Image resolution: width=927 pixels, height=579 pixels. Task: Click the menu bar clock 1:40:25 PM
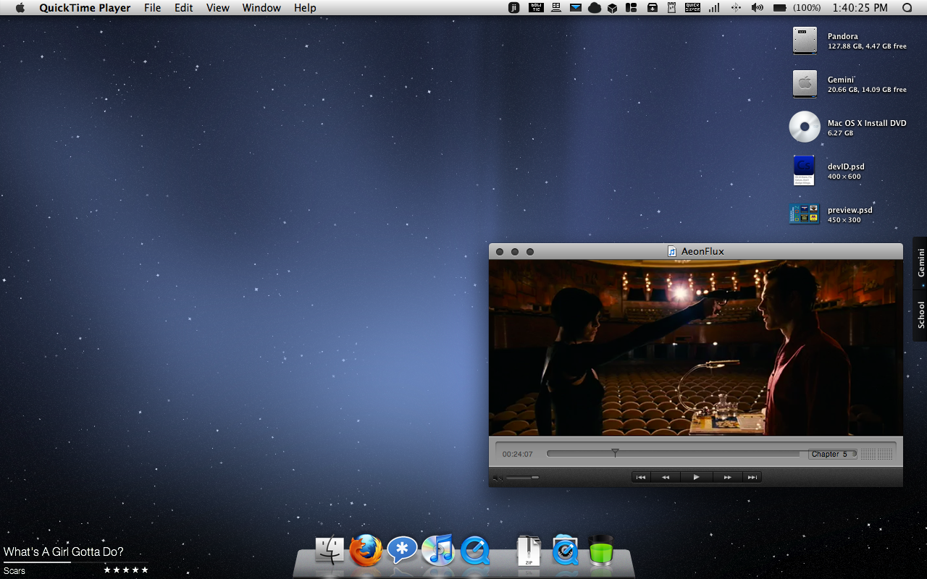coord(860,8)
